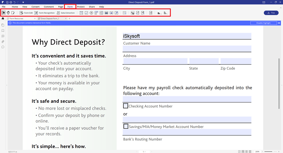This screenshot has width=283, height=153.
Task: Click the export form data icon
Action: tap(143, 13)
